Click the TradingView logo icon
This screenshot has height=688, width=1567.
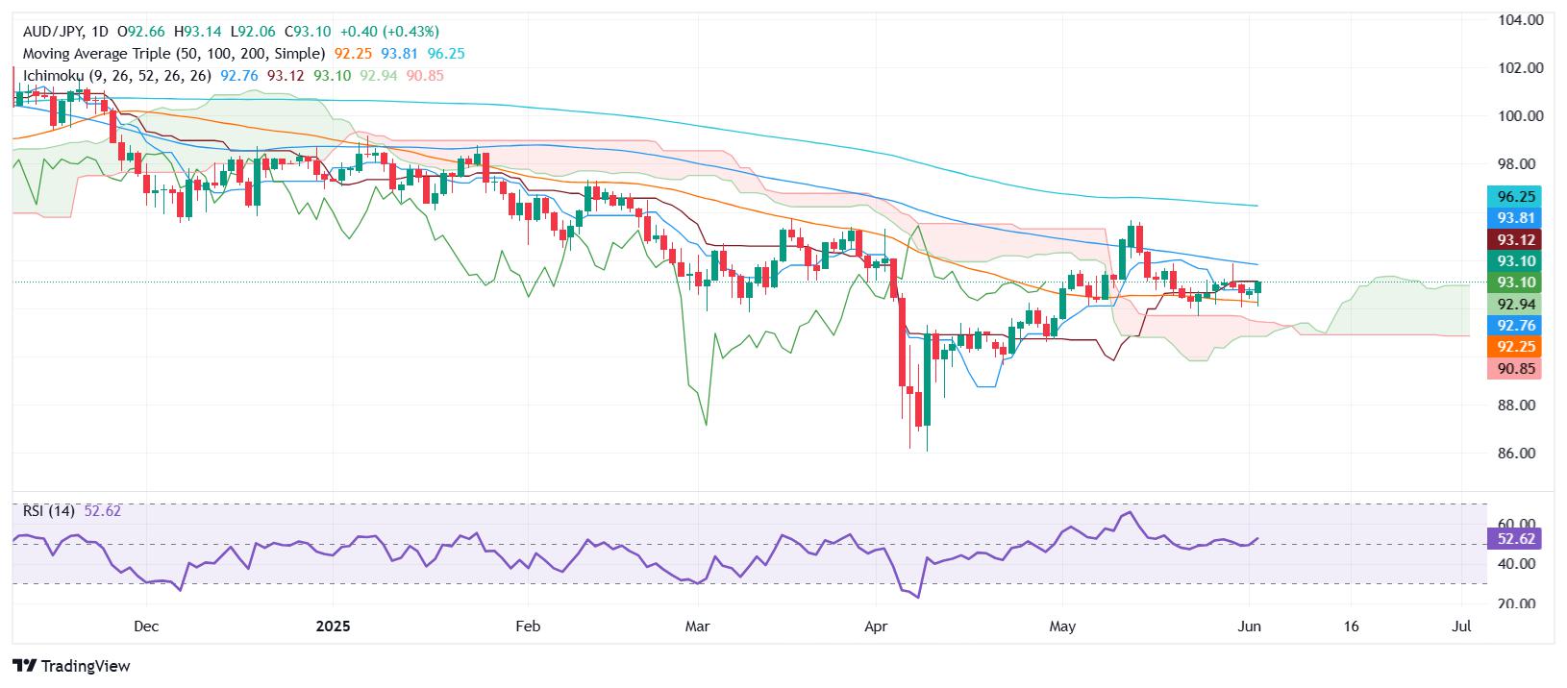[24, 666]
